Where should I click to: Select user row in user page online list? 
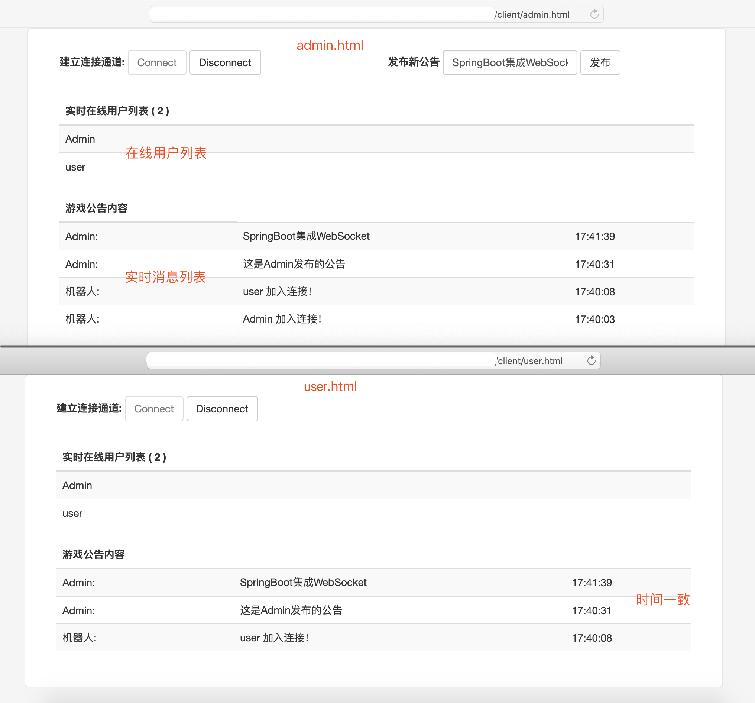(x=72, y=514)
